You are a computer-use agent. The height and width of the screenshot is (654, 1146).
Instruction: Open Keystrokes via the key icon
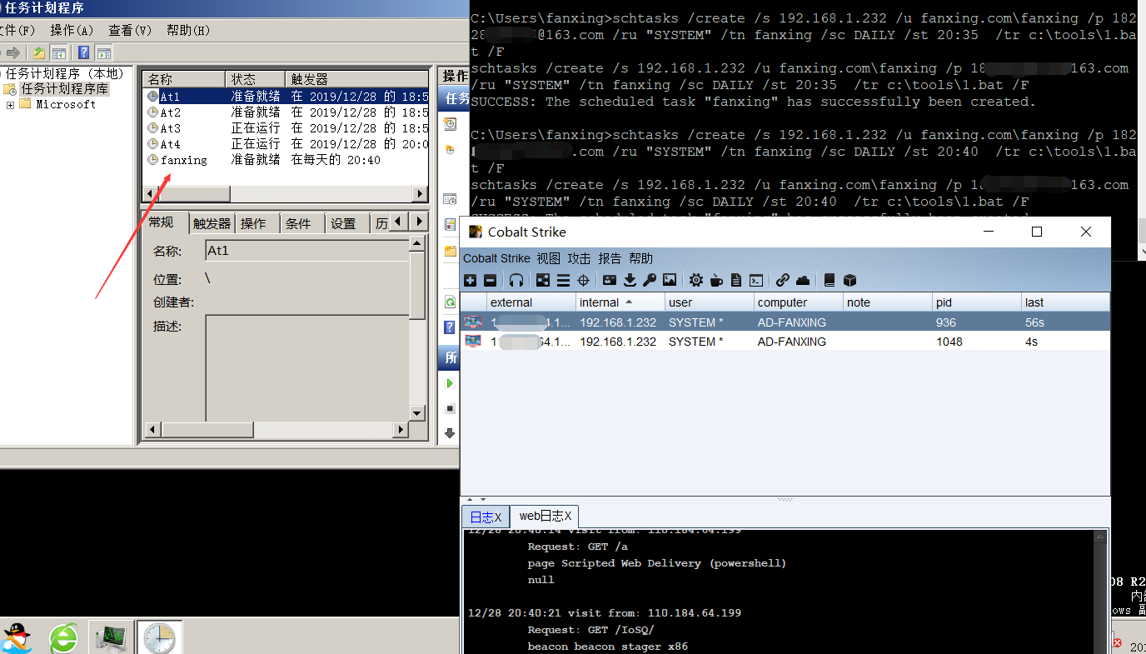point(650,281)
